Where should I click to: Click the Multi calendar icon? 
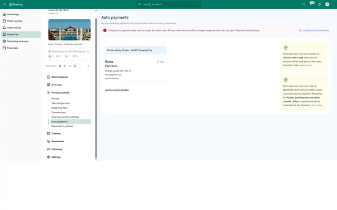(4, 21)
